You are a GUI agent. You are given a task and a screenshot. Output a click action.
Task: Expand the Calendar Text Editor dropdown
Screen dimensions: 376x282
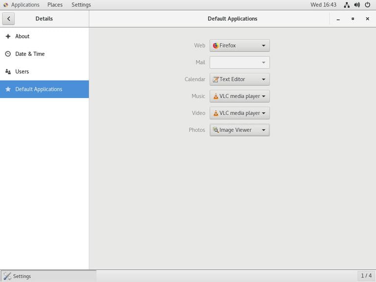[239, 79]
